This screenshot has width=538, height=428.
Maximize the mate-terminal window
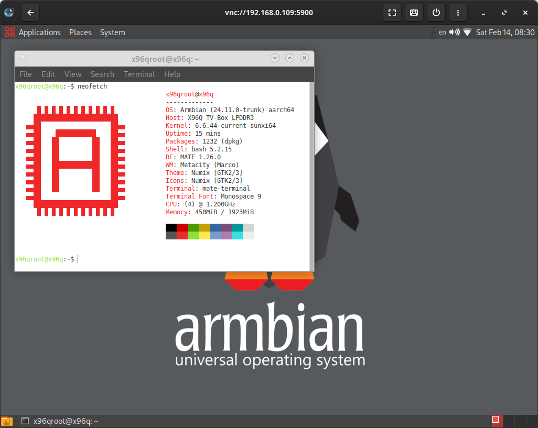[x=289, y=58]
